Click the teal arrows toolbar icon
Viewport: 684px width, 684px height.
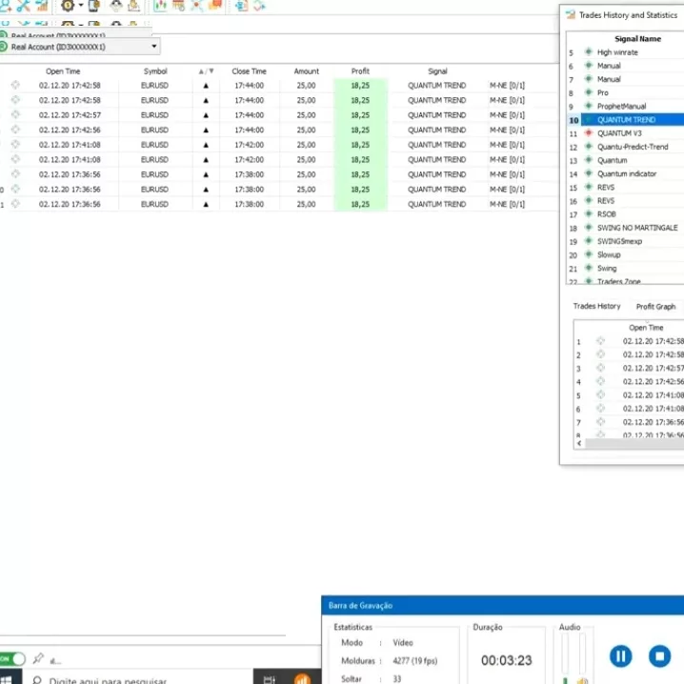pyautogui.click(x=259, y=5)
